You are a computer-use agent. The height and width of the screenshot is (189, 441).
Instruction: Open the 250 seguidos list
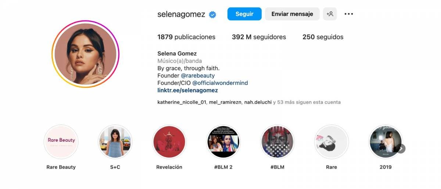[323, 37]
